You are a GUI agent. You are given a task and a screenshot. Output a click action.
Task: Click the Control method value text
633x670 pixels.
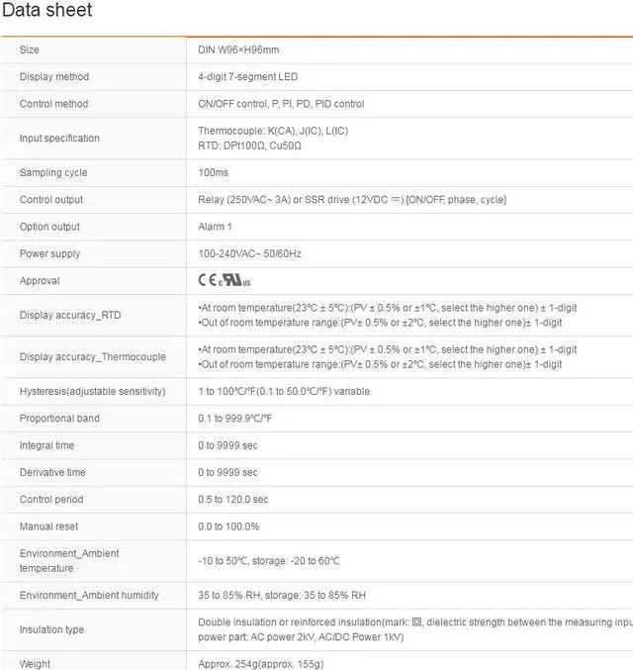(x=281, y=104)
